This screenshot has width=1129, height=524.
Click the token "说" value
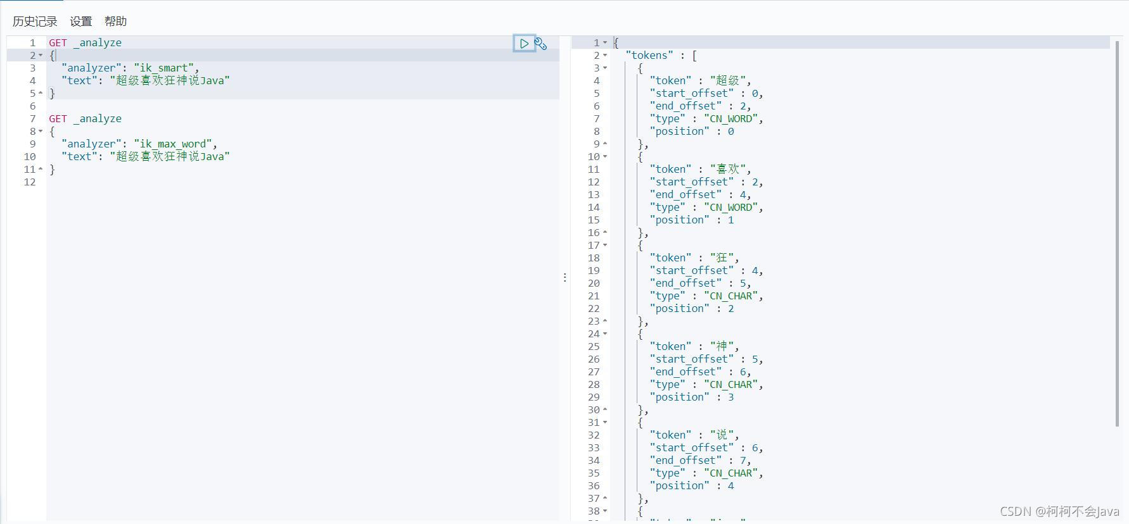click(x=722, y=435)
